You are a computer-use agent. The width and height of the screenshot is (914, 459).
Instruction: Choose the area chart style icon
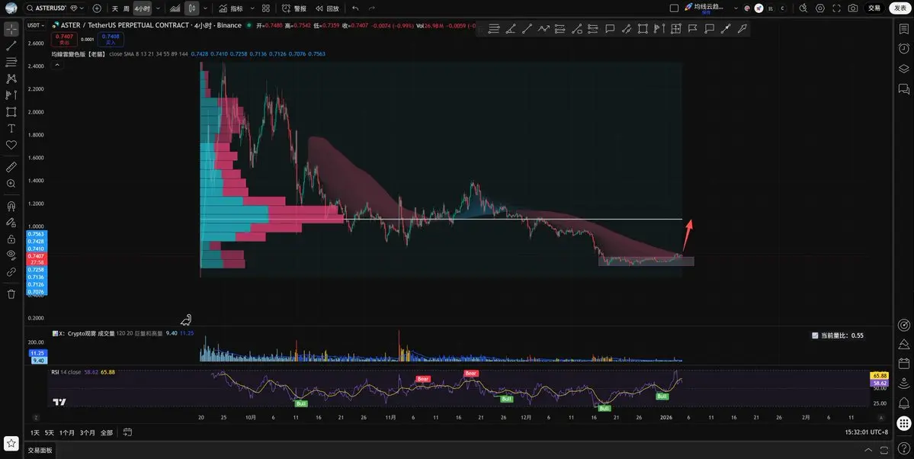(x=175, y=8)
